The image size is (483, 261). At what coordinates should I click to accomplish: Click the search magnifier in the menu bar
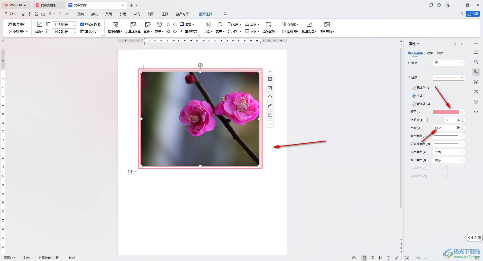(x=225, y=14)
